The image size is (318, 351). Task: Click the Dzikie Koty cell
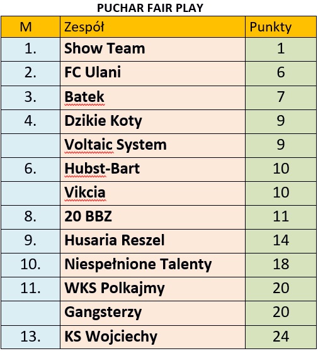click(x=152, y=122)
